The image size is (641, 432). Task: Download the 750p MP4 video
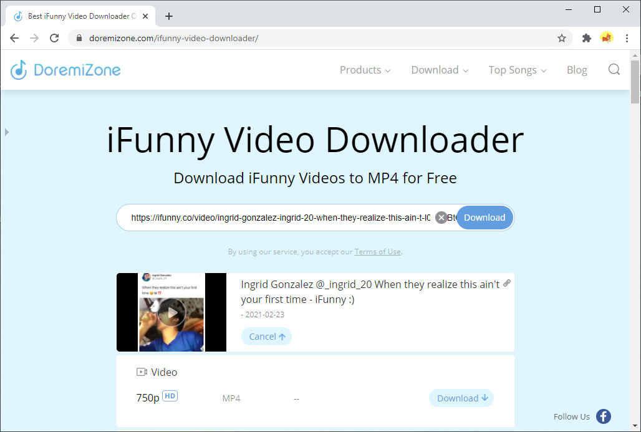(x=461, y=398)
